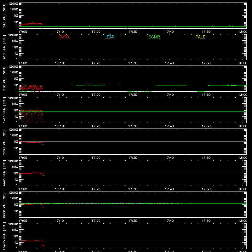The image size is (252, 252).
Task: Click the green segment near 17:55 in 610 MHz panel
Action: coord(227,85)
